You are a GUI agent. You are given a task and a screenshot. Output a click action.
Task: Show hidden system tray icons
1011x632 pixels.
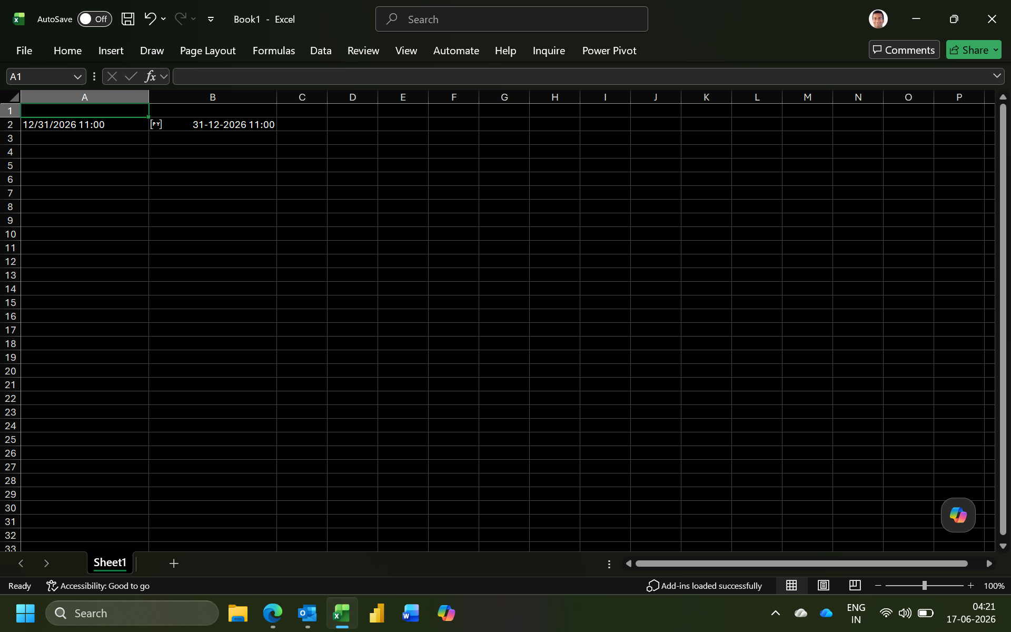coord(775,613)
